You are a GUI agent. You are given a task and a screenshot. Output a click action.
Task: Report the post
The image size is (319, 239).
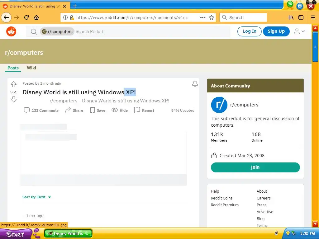144,110
